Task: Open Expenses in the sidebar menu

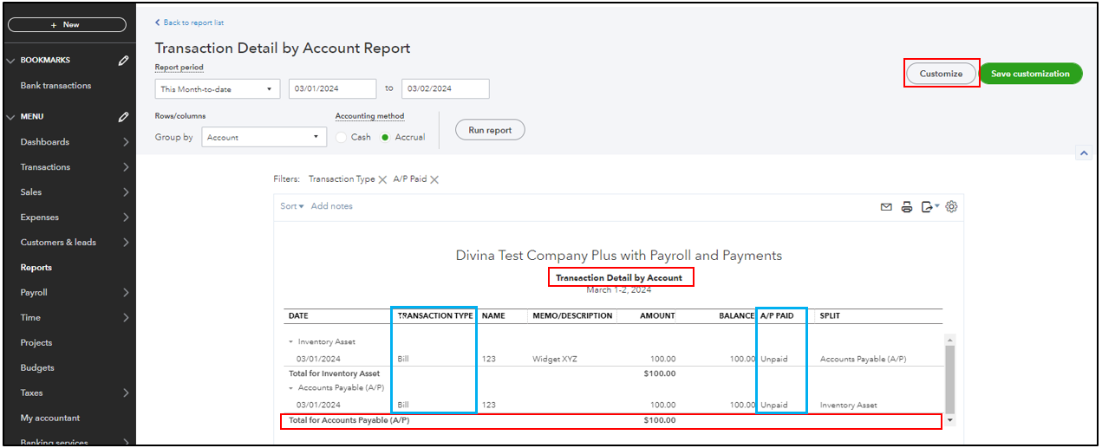Action: 40,218
